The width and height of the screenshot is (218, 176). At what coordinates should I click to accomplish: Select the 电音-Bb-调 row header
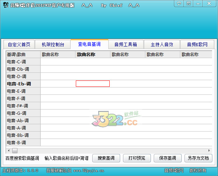point(23,135)
